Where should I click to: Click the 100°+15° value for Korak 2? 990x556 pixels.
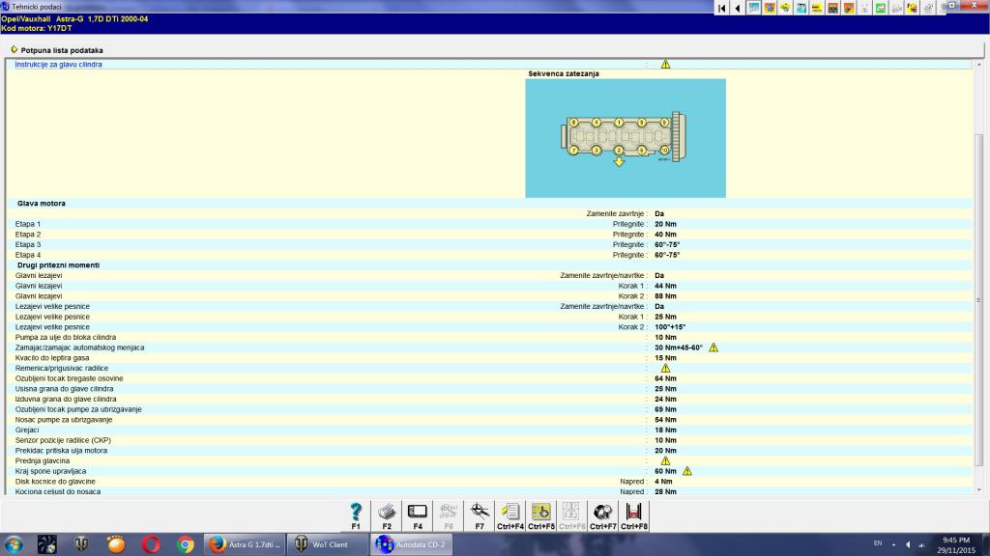coord(670,327)
